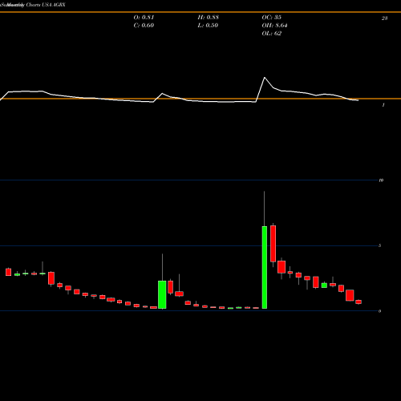Screen dimensions: 401x401
Task: Click the OH: 8.64 reading
Action: [x=274, y=26]
